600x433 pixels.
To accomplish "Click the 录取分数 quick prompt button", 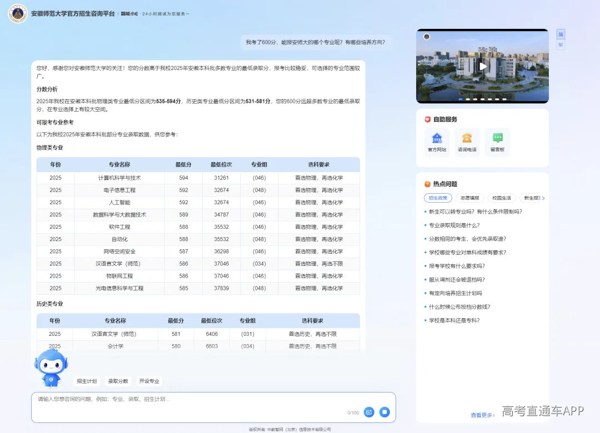I will 118,381.
